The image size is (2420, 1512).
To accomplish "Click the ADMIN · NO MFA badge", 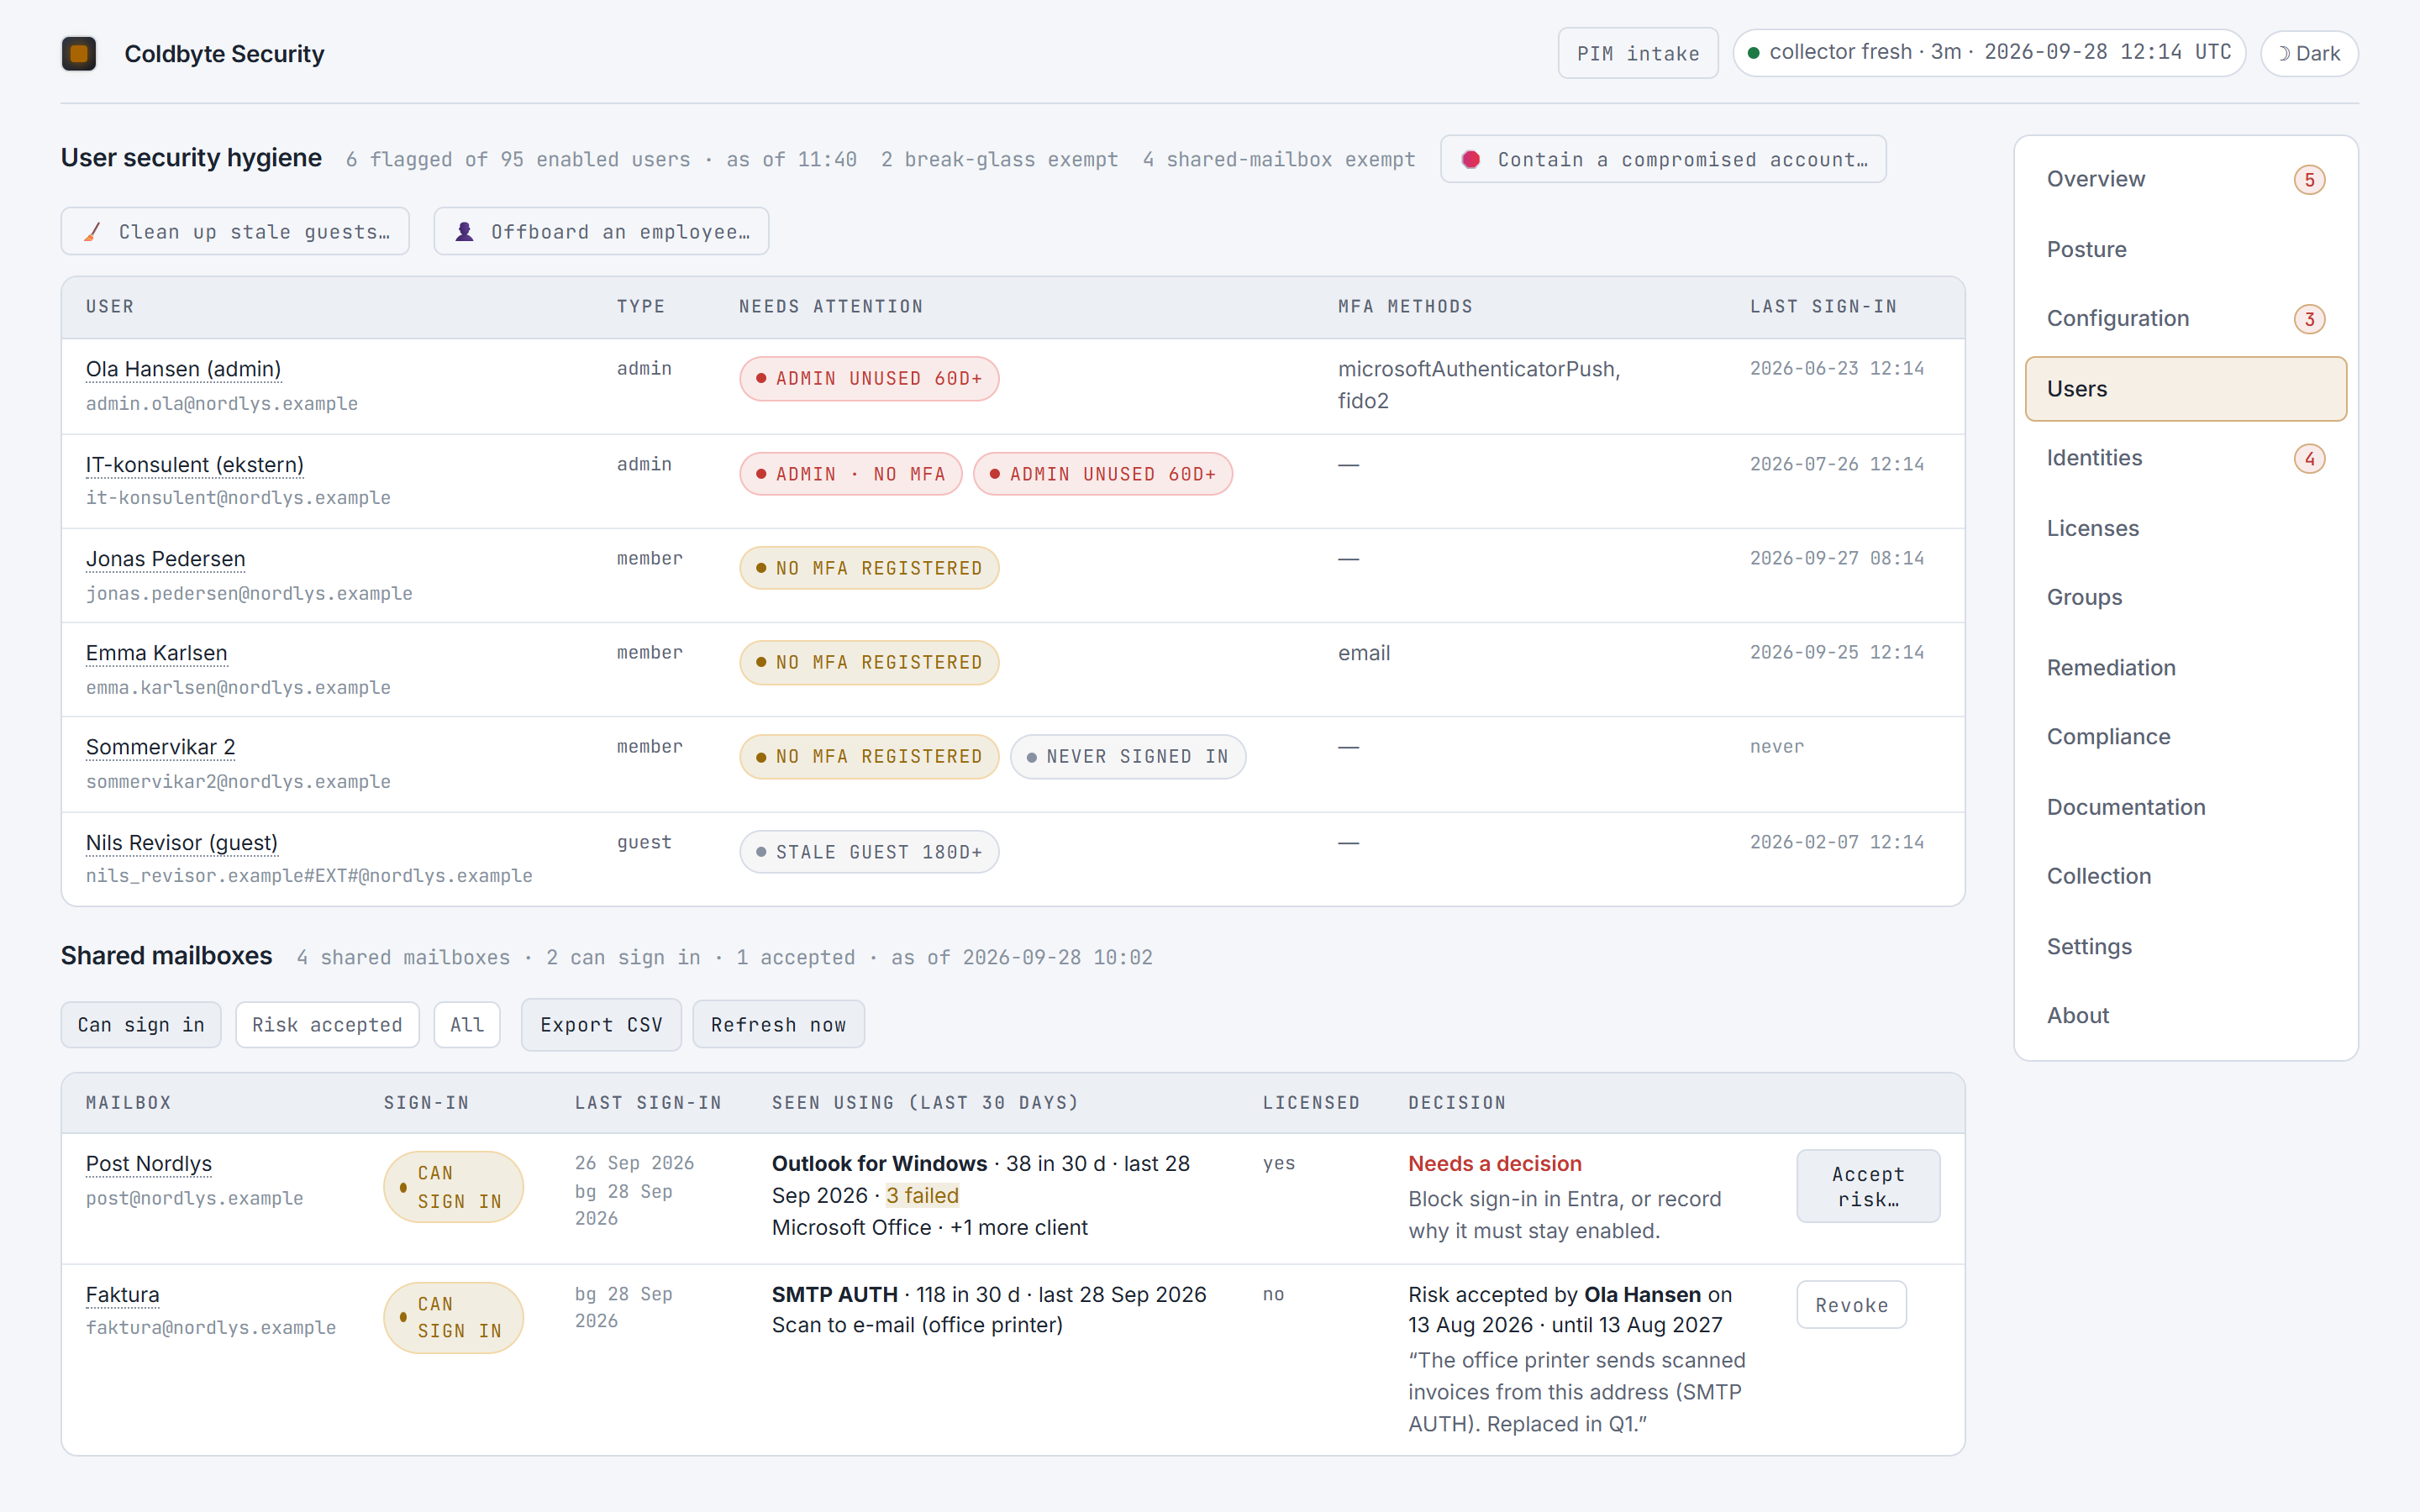I will [x=851, y=474].
